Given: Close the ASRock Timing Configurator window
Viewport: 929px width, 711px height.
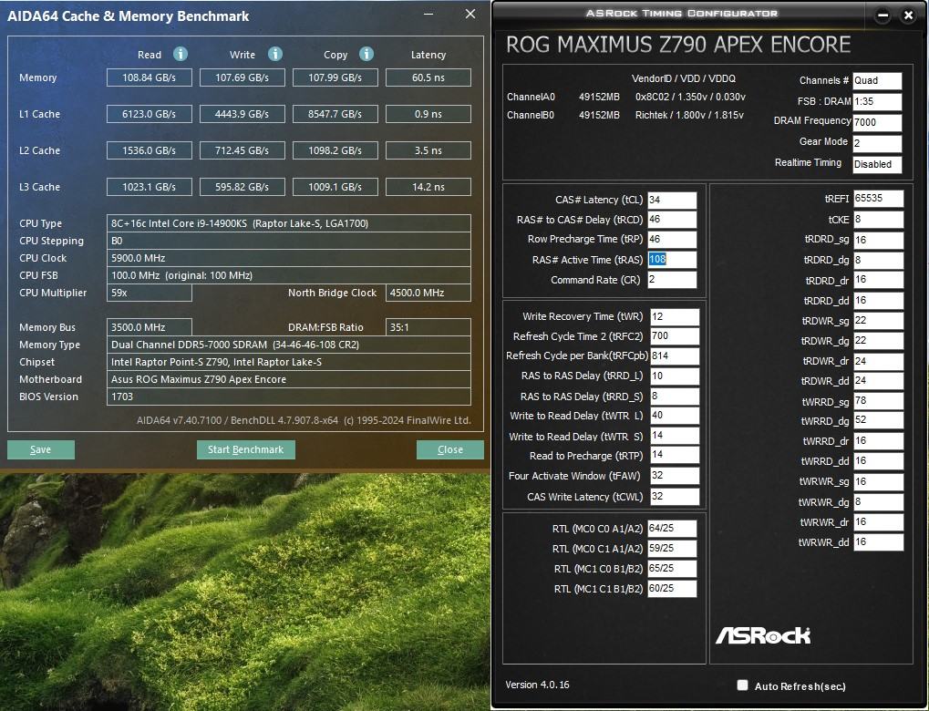Looking at the screenshot, I should (x=908, y=16).
